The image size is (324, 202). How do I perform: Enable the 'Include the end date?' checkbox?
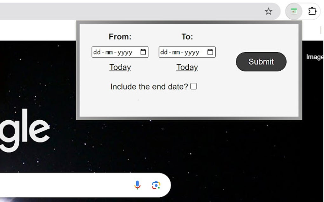pos(194,86)
